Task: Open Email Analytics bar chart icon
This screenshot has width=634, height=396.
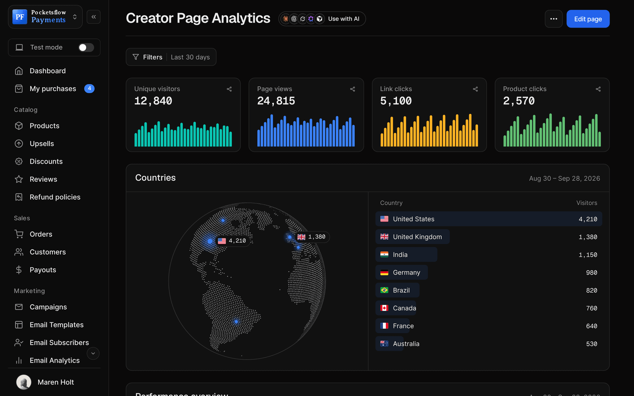Action: pyautogui.click(x=19, y=360)
